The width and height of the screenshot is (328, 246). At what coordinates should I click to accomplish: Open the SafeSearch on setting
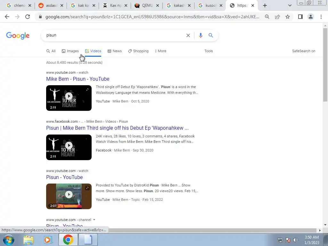[x=304, y=51]
